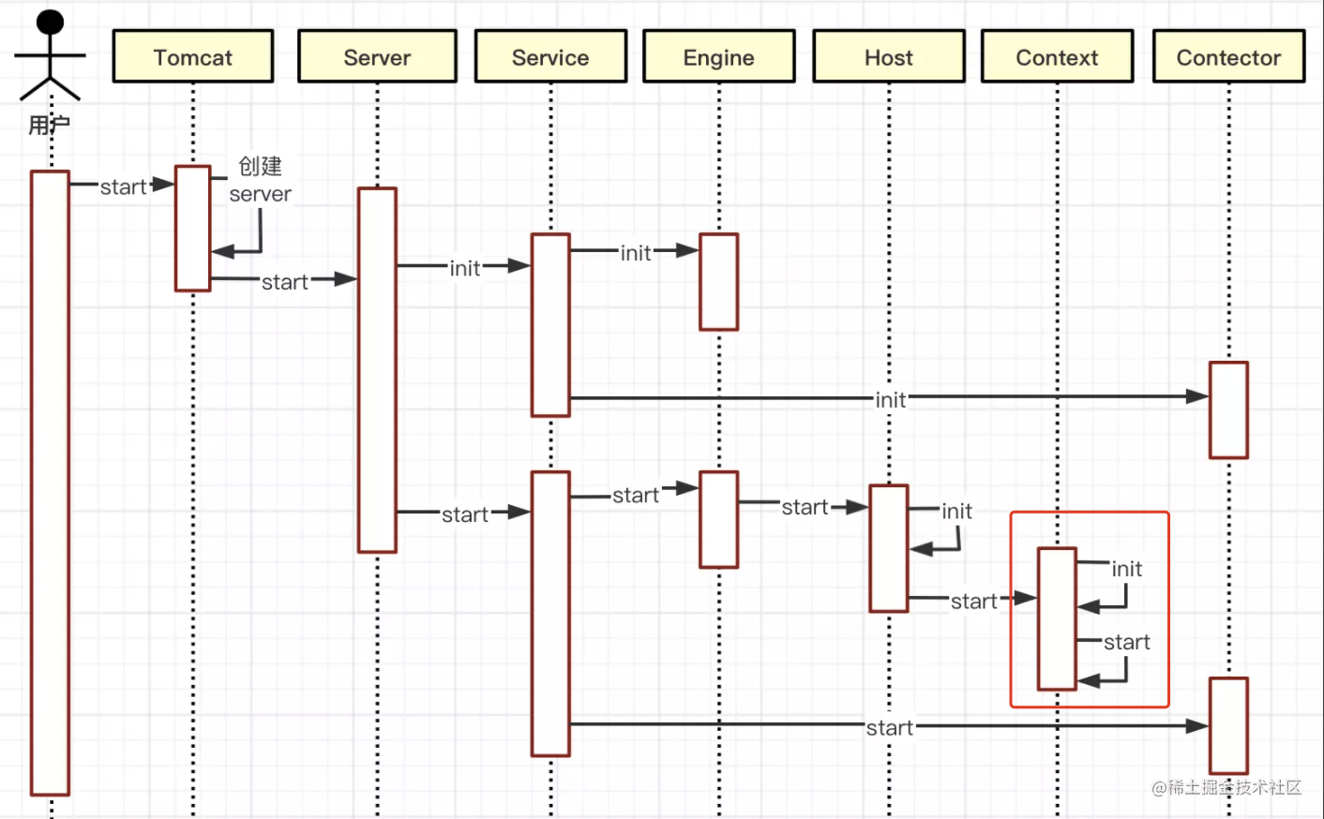Click the init label from Server to Service

(465, 269)
